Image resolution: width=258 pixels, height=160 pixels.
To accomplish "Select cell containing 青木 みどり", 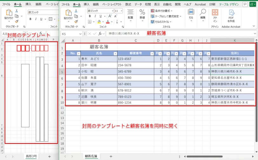I will (99, 59).
